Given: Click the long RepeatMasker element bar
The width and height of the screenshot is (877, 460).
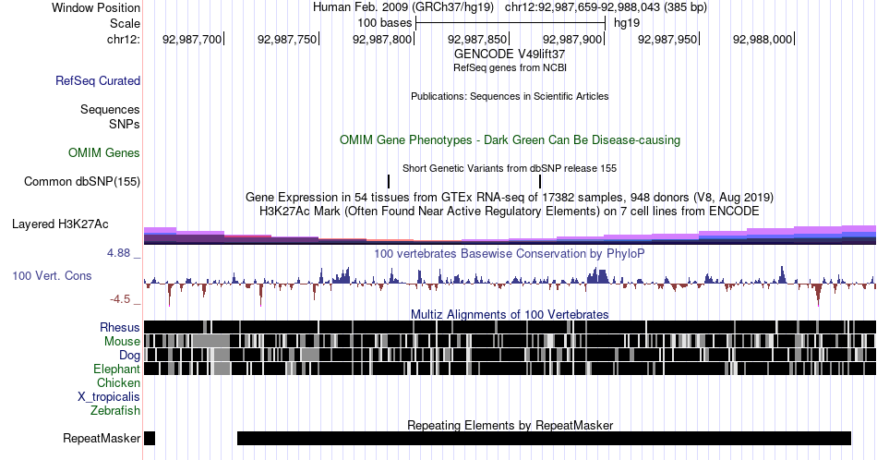Looking at the screenshot, I should coord(545,438).
